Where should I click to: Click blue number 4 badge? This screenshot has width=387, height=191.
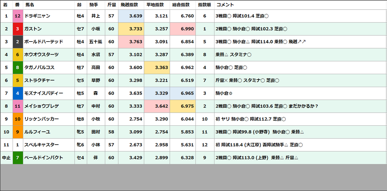(18, 93)
